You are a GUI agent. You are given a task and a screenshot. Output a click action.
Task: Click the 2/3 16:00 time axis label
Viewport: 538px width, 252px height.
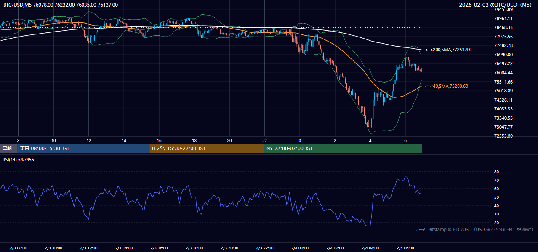(x=159, y=248)
